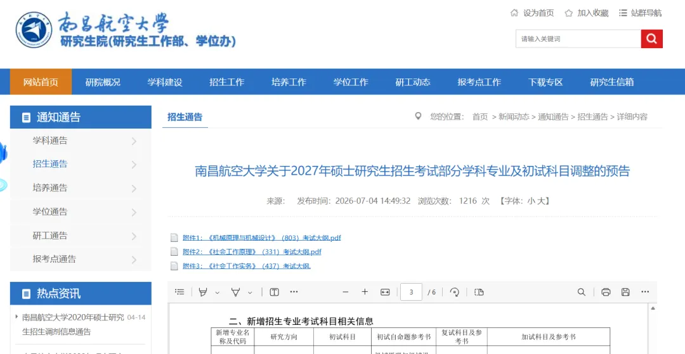Click the PDF viewer scroll-up arrow
The image size is (685, 354).
click(x=653, y=308)
